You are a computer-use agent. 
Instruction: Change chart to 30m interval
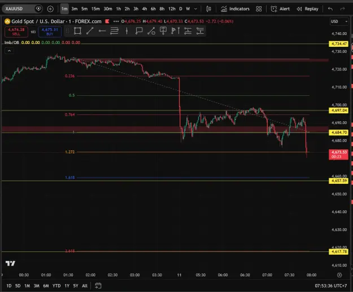108,9
